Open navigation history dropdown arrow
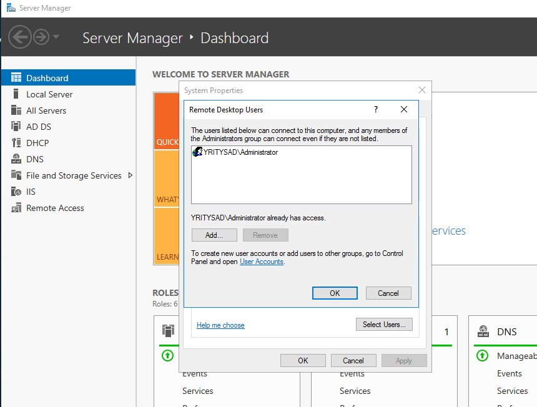 56,37
